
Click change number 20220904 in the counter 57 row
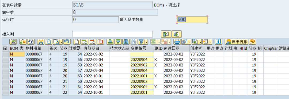[142, 70]
